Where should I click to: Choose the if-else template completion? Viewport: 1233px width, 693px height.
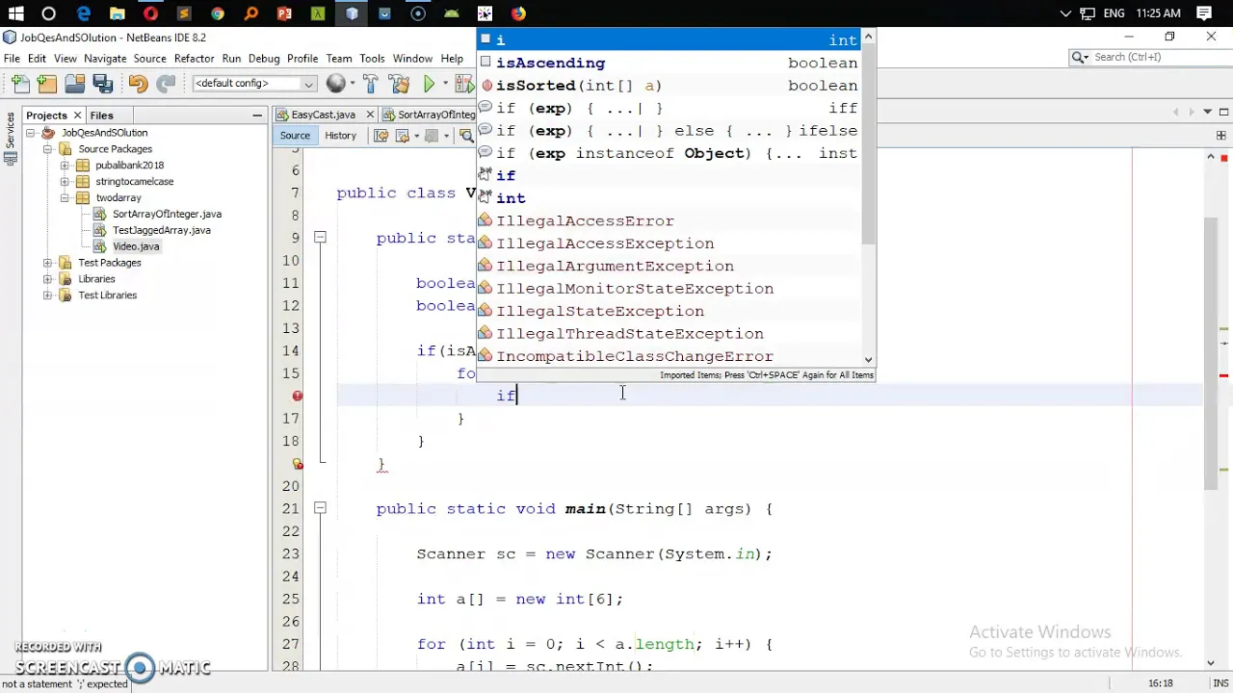(x=669, y=131)
